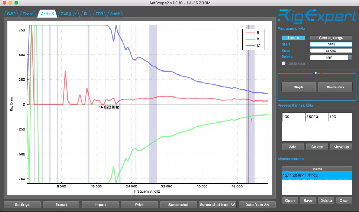
Task: Increase the Points stepper value
Action: click(350, 57)
